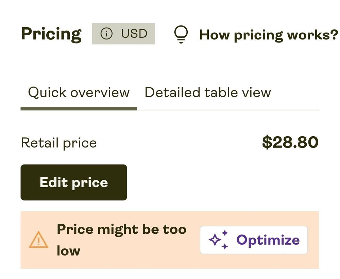
Task: Click the gray USD badge background
Action: [151, 41]
